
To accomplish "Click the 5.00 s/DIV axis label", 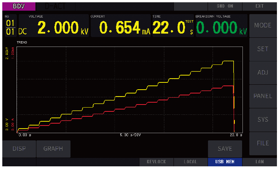I will tap(130, 135).
